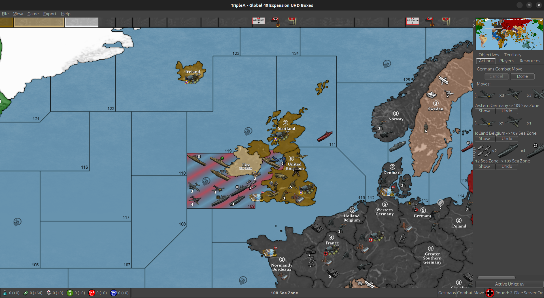Show the Holland Belgium to 109 Sea Zone move

pyautogui.click(x=484, y=139)
